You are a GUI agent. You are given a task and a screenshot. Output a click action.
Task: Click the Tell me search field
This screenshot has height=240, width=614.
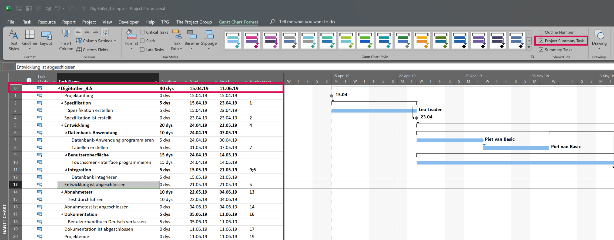pyautogui.click(x=307, y=22)
